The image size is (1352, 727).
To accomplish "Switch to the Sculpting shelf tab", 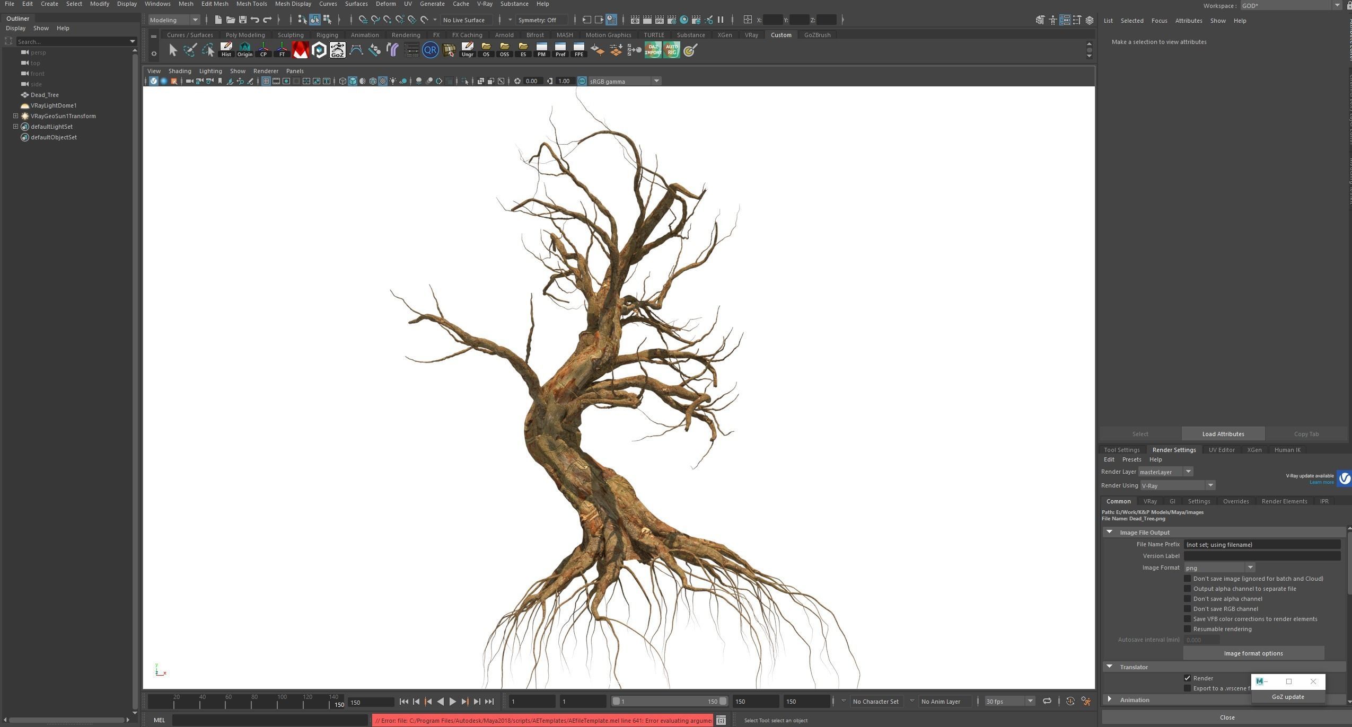I will (291, 35).
